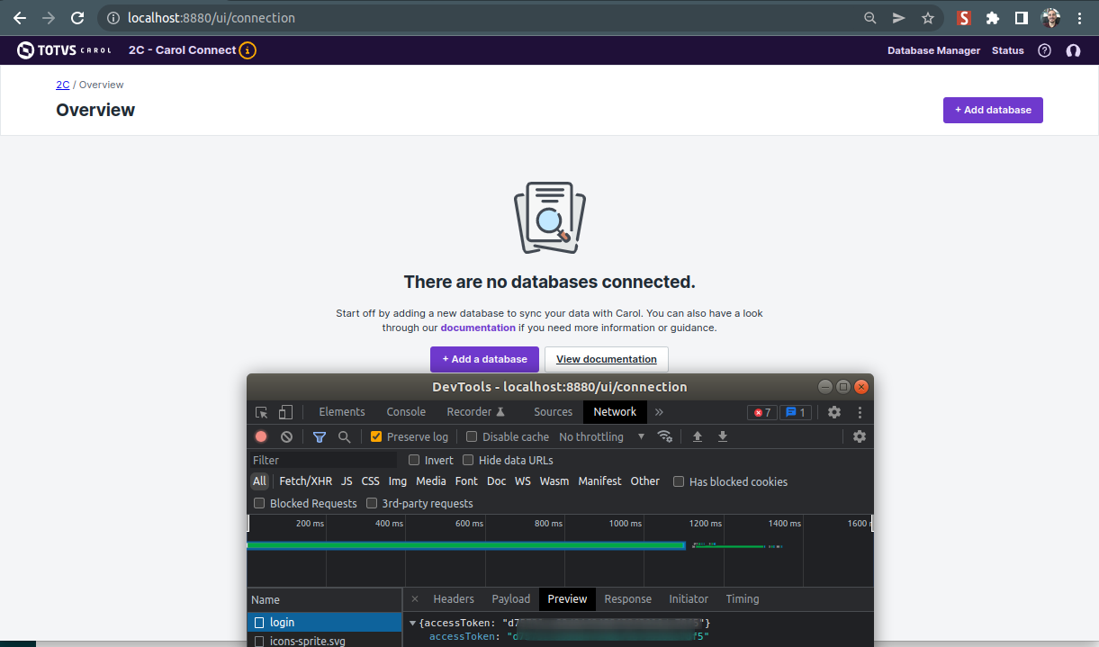Open the documentation link
This screenshot has width=1099, height=647.
pyautogui.click(x=478, y=328)
